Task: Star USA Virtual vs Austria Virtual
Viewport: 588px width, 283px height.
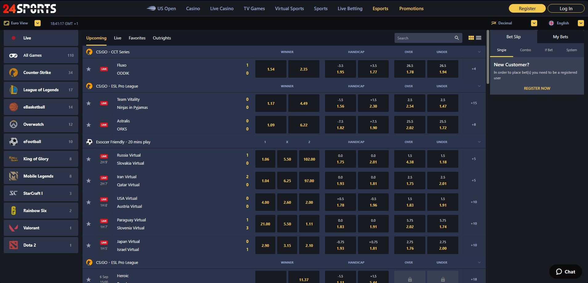Action: pyautogui.click(x=89, y=202)
